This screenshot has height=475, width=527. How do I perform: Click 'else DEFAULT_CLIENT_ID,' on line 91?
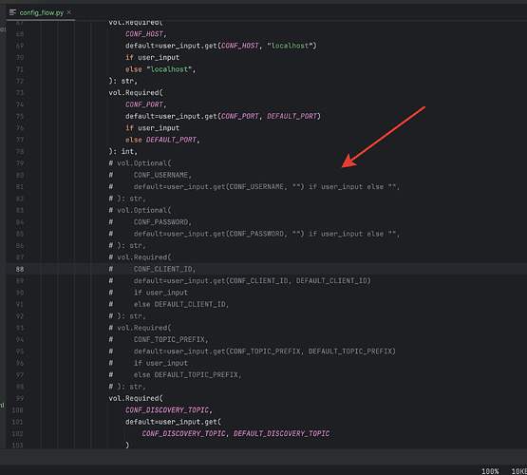coord(181,304)
